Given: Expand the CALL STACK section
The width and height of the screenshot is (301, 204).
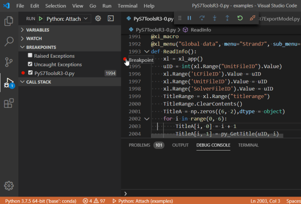Looking at the screenshot, I should 39,82.
